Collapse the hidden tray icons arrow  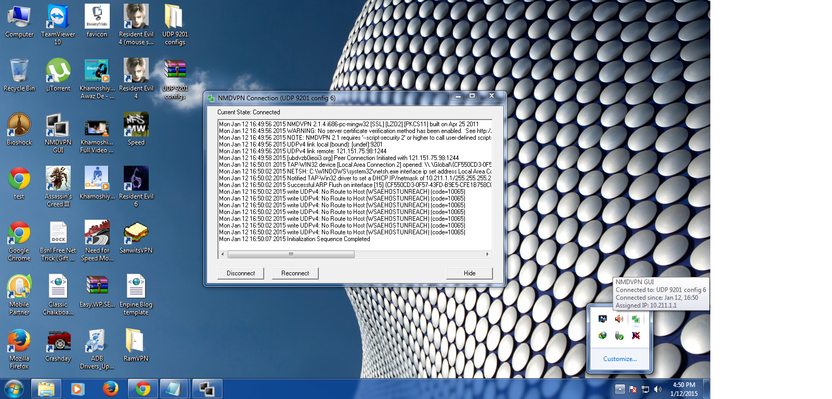tap(620, 389)
